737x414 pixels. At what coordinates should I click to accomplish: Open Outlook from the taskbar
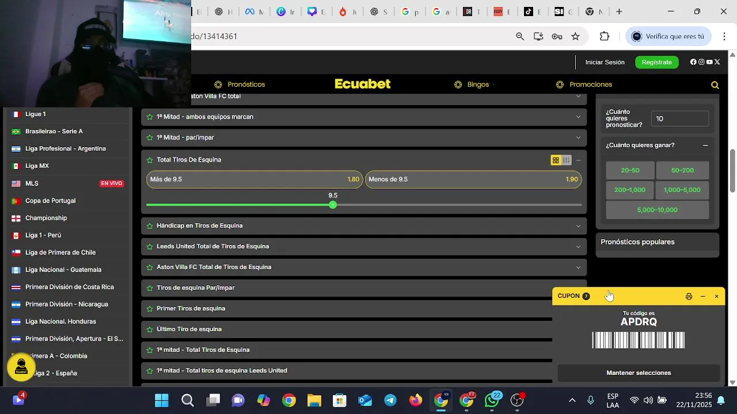pyautogui.click(x=365, y=400)
